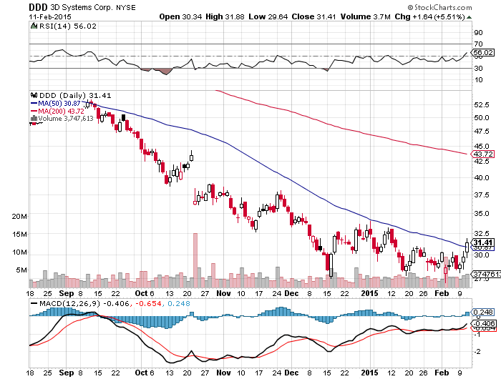Click the -0.406 MACD tag on axis
The width and height of the screenshot is (501, 379).
tap(484, 323)
